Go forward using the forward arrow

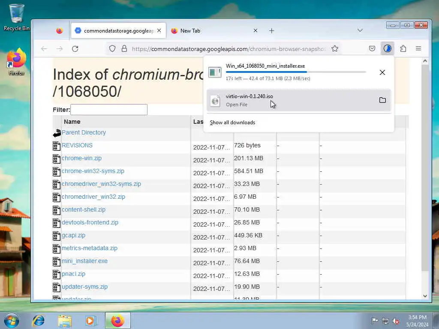pyautogui.click(x=59, y=49)
